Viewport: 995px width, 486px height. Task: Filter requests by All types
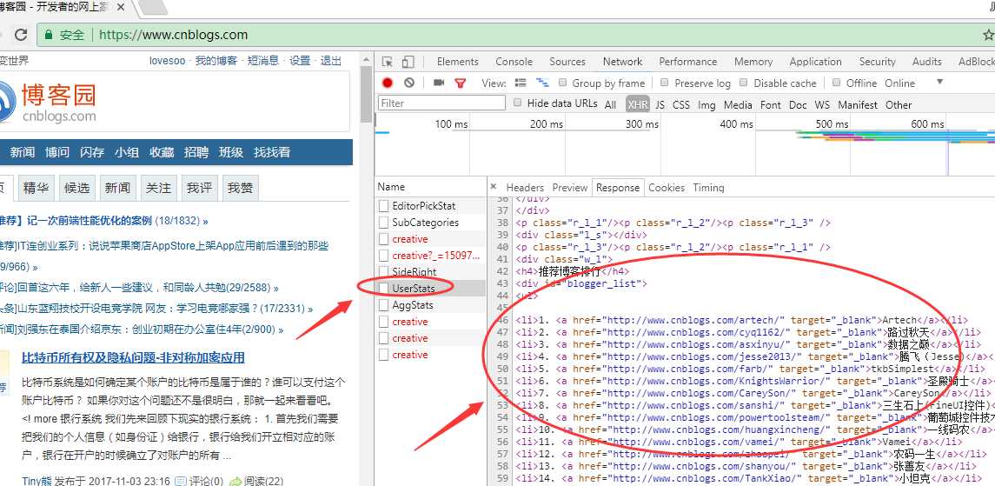tap(610, 104)
